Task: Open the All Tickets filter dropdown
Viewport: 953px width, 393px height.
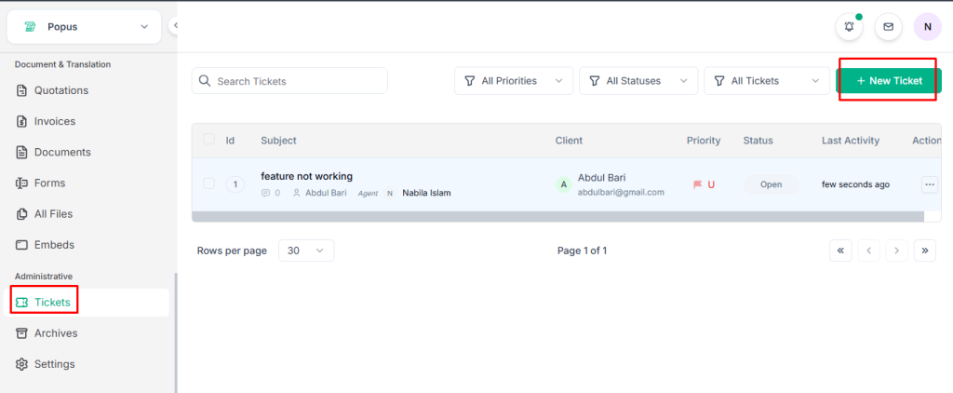Action: pos(766,81)
